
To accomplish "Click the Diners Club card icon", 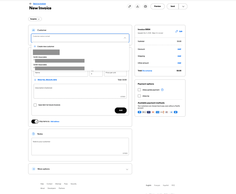I will click(x=171, y=112).
